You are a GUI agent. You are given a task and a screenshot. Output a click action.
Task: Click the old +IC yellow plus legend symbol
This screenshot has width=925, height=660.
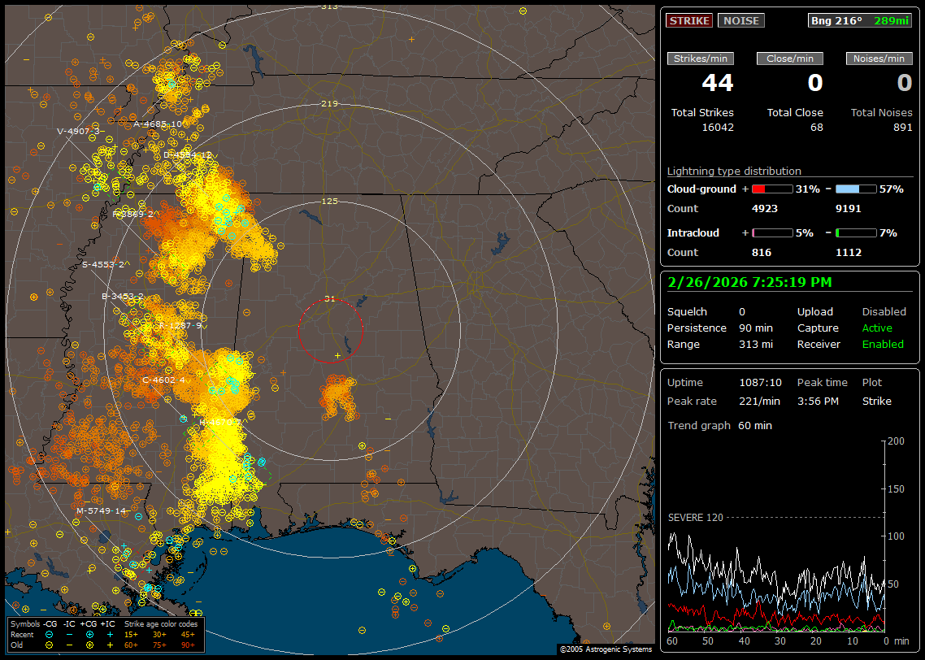pyautogui.click(x=110, y=645)
